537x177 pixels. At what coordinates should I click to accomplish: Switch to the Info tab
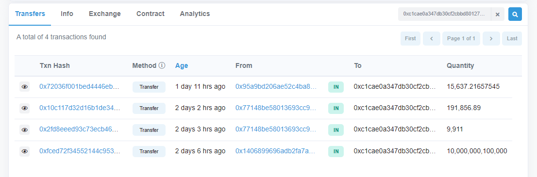(67, 14)
